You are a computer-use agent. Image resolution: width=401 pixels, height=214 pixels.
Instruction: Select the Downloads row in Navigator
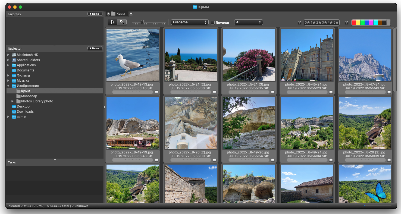[55, 112]
